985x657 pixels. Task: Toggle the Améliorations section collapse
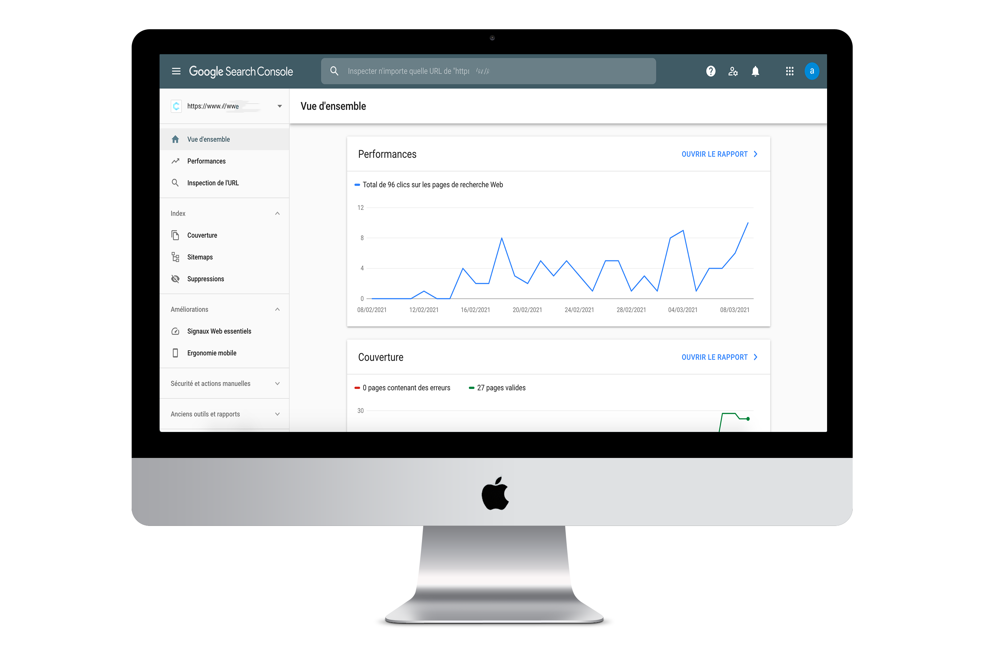tap(278, 309)
